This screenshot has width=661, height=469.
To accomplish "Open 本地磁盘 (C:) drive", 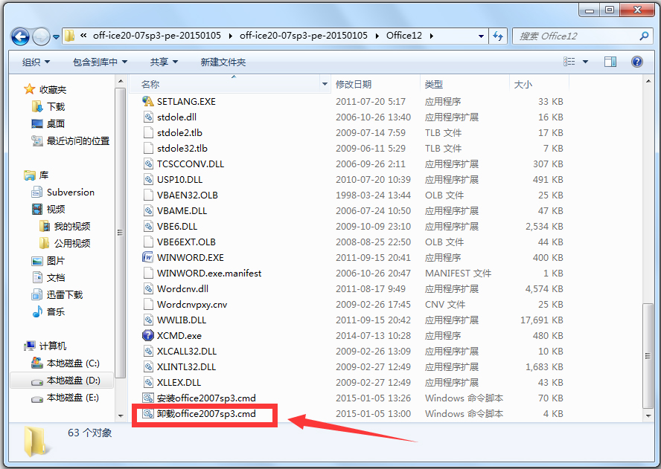I will click(x=66, y=363).
